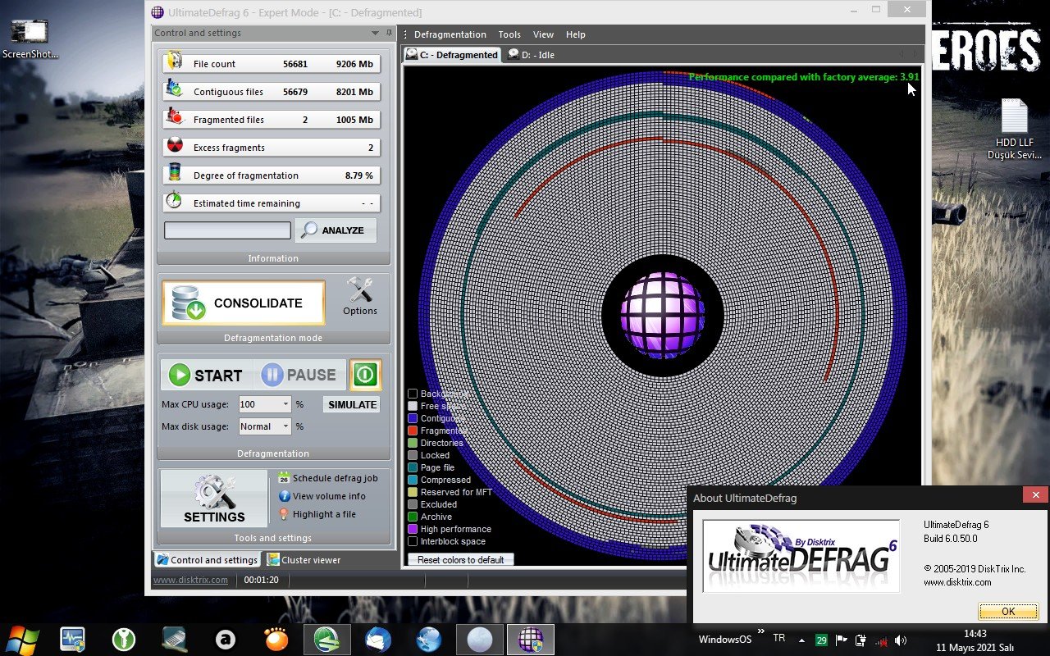The image size is (1050, 656).
Task: Click the PAUSE button
Action: [299, 376]
